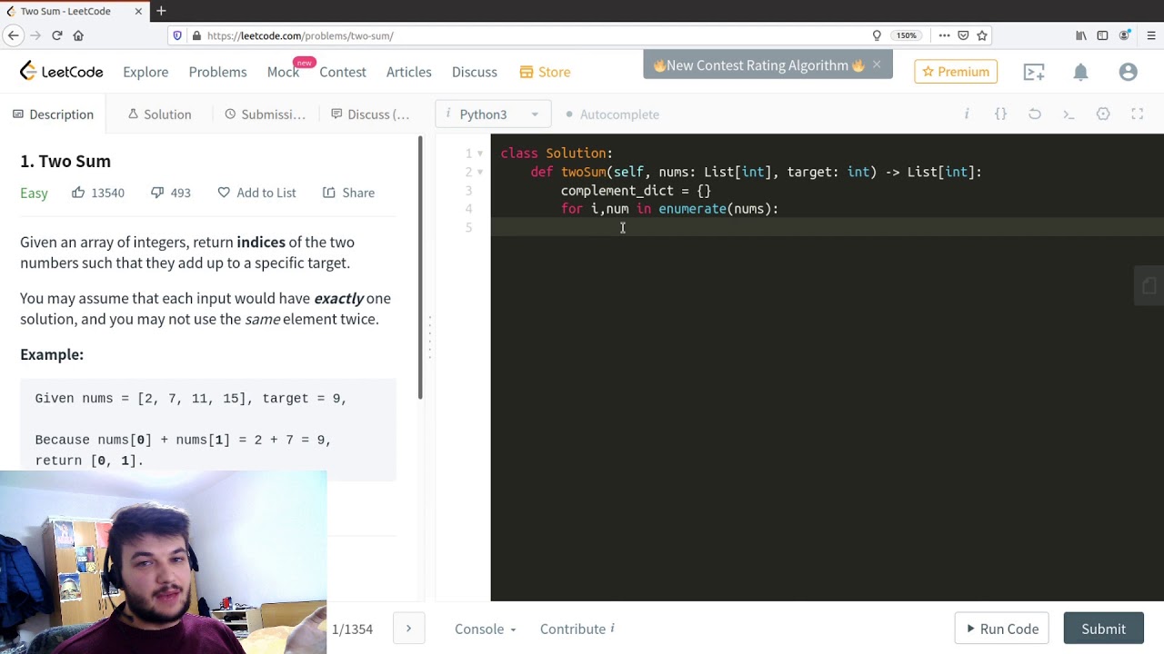1164x654 pixels.
Task: Open the playground icon in header
Action: coord(1034,72)
